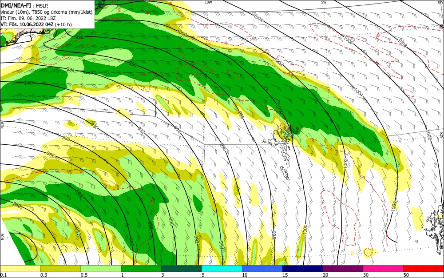444x278 pixels.
Task: Click the light green 0.5–1 legend swatch
Action: tap(101, 269)
